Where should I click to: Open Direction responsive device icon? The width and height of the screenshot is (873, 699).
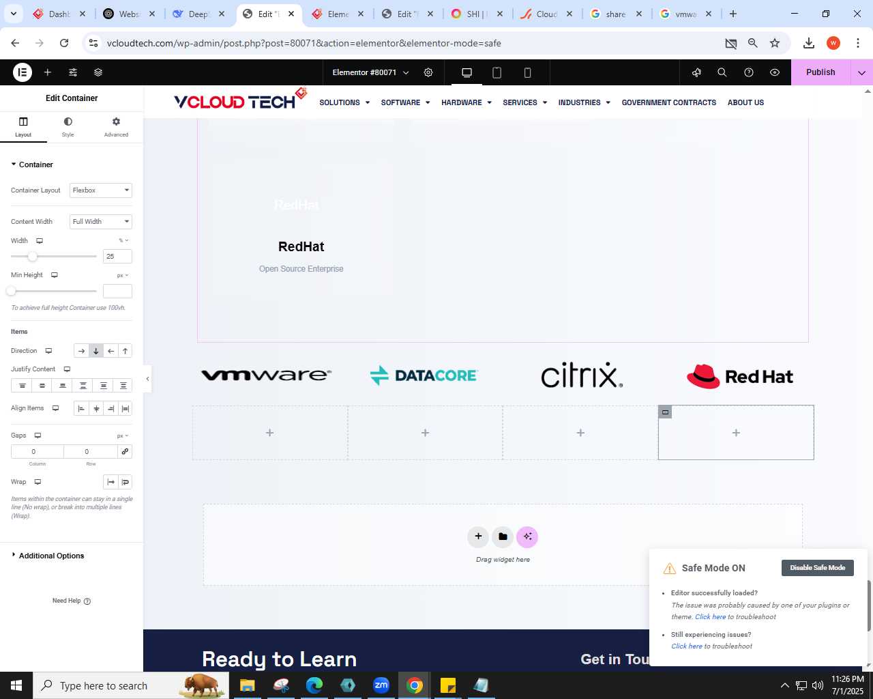[x=48, y=351]
